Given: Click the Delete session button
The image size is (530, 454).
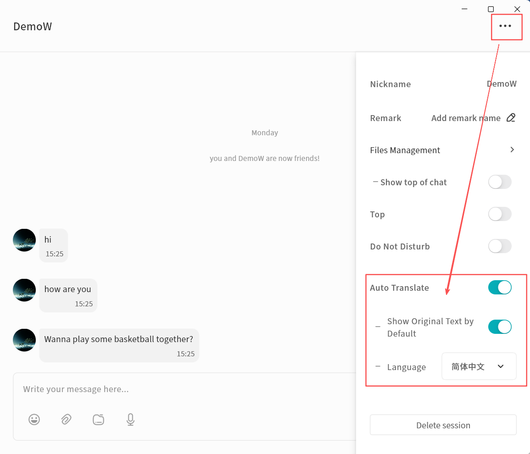Looking at the screenshot, I should pos(443,425).
